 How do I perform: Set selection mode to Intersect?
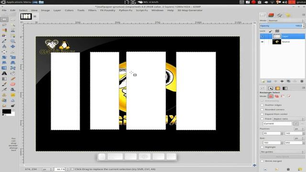[289, 96]
